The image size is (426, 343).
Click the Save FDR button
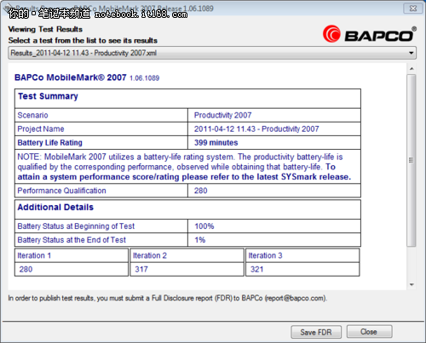click(x=316, y=332)
